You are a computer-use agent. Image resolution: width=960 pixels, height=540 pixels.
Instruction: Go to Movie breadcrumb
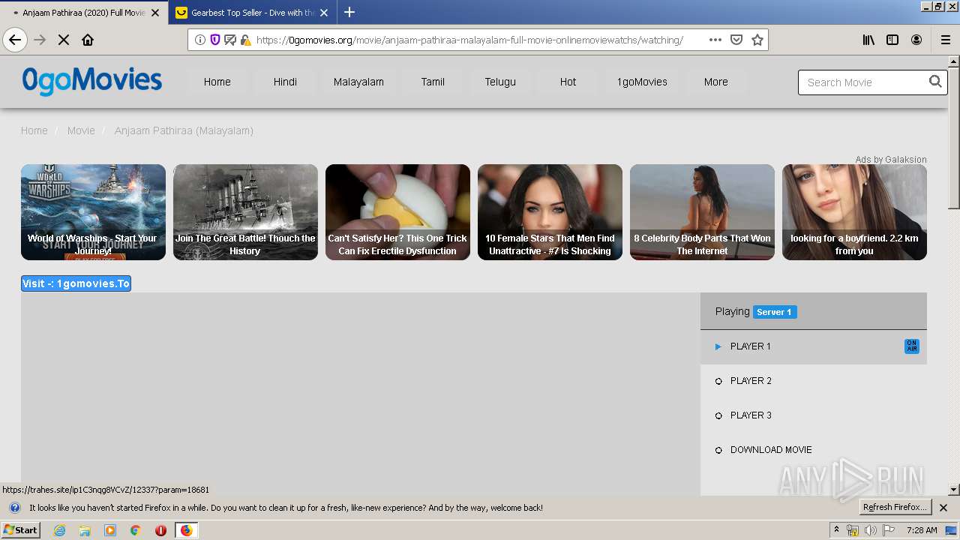(x=81, y=130)
